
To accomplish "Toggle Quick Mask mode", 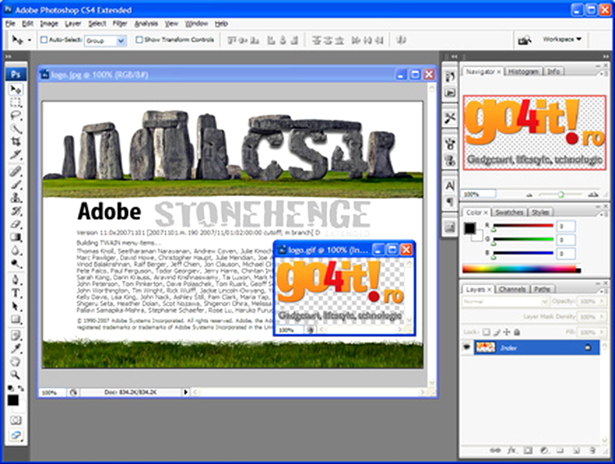I will (x=16, y=421).
